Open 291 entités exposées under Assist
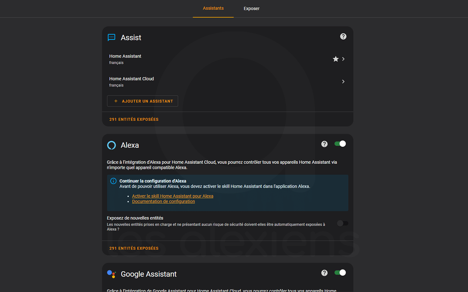 134,119
